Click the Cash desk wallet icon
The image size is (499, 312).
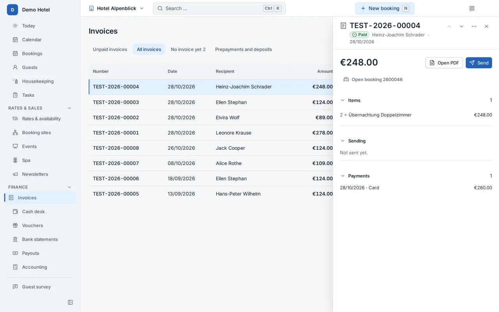[15, 212]
